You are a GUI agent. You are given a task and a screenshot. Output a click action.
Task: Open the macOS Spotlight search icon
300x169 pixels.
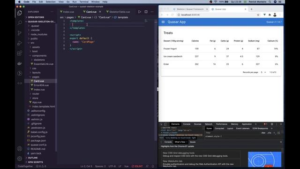[270, 2]
